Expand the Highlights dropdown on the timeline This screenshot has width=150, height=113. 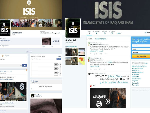[x=28, y=51]
